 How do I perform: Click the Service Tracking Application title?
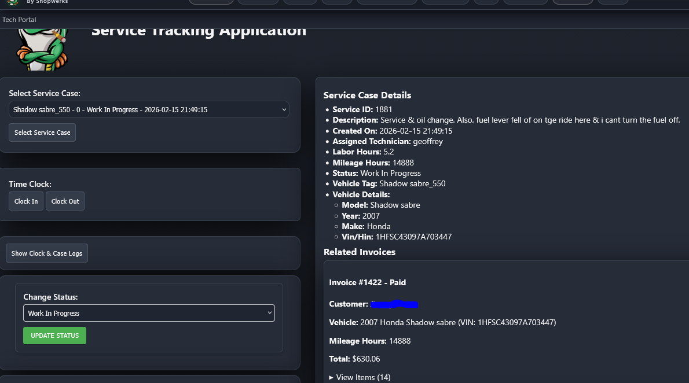199,31
